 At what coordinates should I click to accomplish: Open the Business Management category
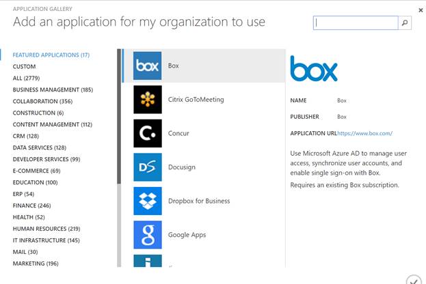point(53,89)
